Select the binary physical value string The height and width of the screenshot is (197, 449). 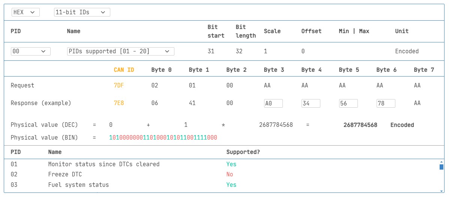(x=163, y=138)
